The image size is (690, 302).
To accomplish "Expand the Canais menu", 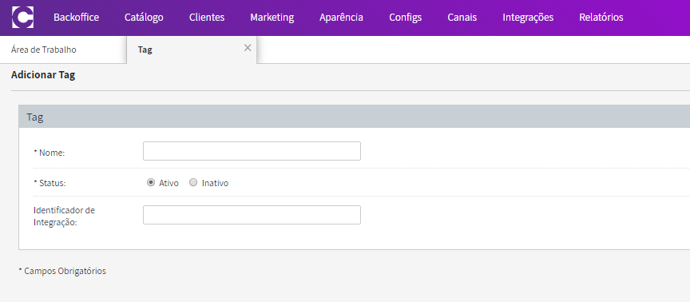I will pyautogui.click(x=462, y=17).
